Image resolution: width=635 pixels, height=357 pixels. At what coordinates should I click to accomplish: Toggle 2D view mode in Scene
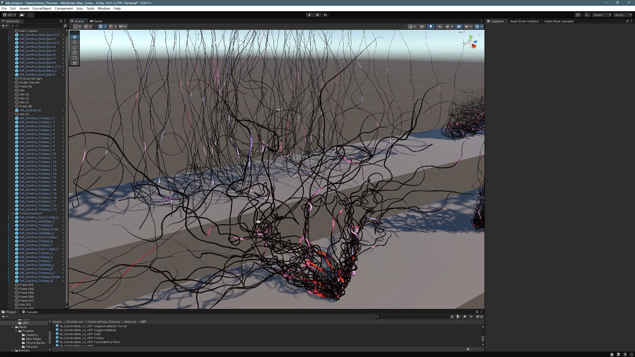point(422,26)
